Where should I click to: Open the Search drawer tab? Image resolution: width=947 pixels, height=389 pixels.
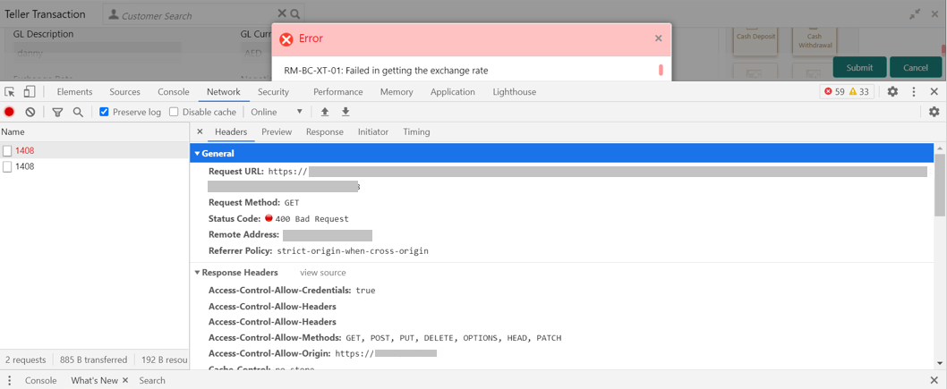coord(151,380)
